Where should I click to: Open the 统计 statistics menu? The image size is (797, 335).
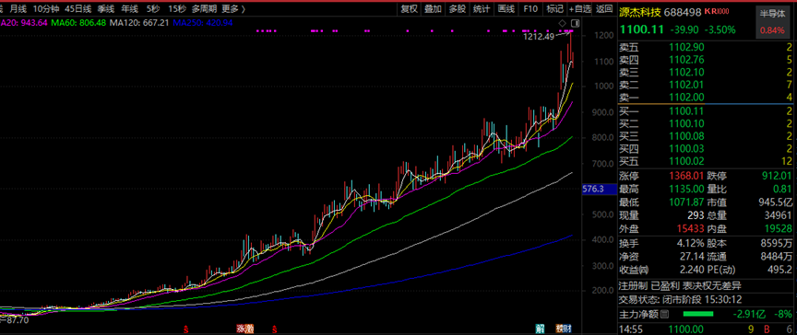click(x=482, y=8)
